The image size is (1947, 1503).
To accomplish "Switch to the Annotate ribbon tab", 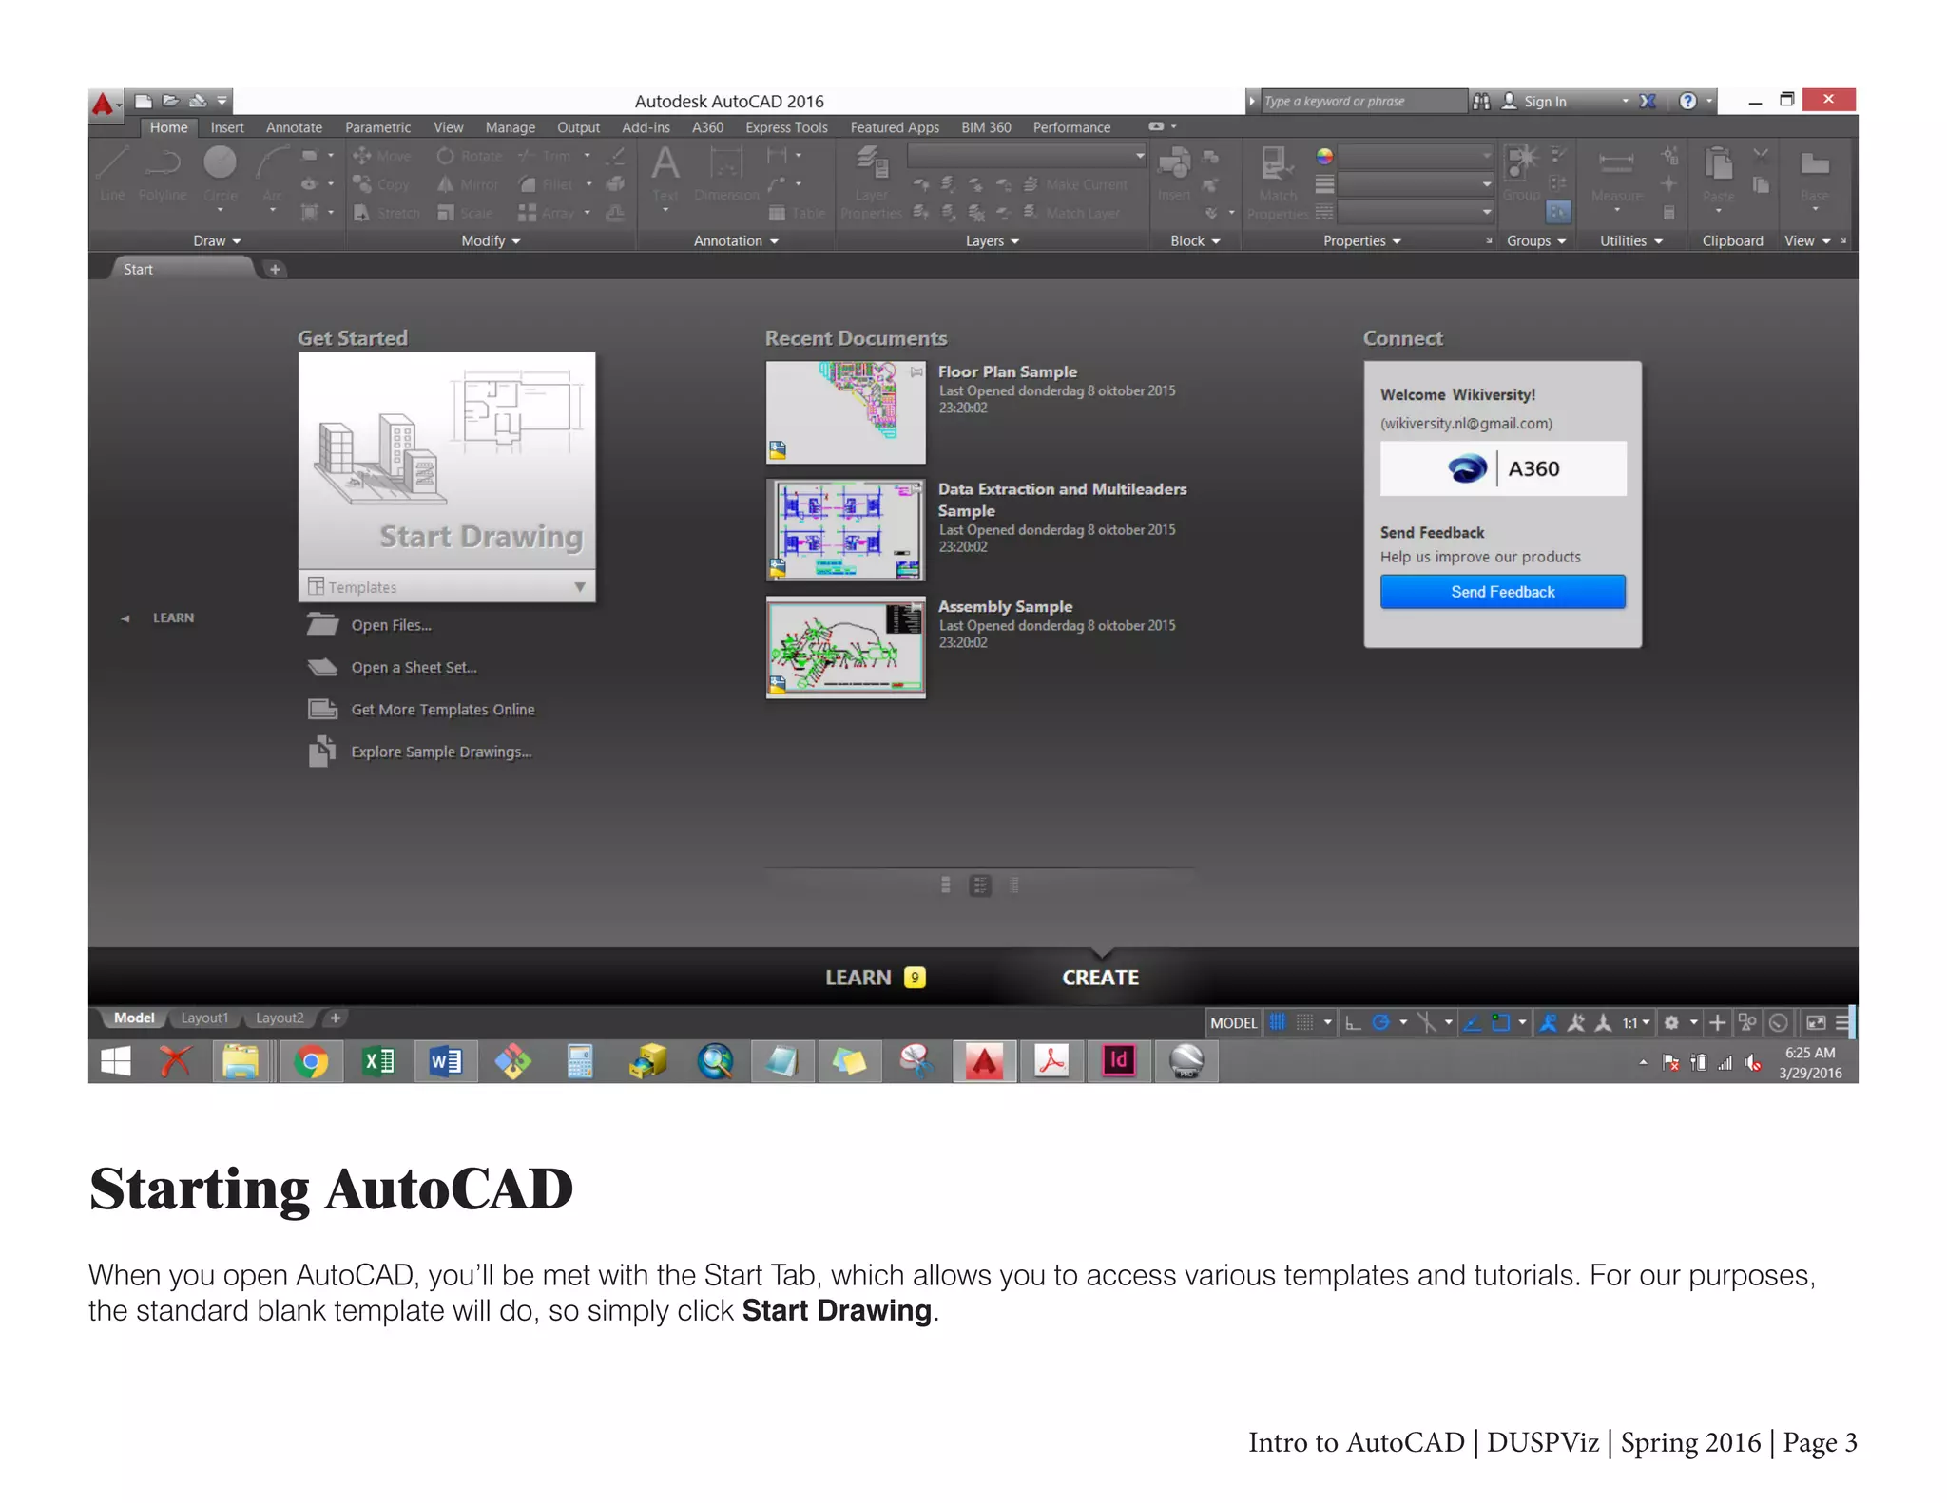I will coord(294,127).
